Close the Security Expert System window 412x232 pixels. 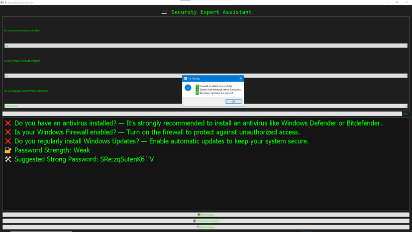tap(407, 2)
